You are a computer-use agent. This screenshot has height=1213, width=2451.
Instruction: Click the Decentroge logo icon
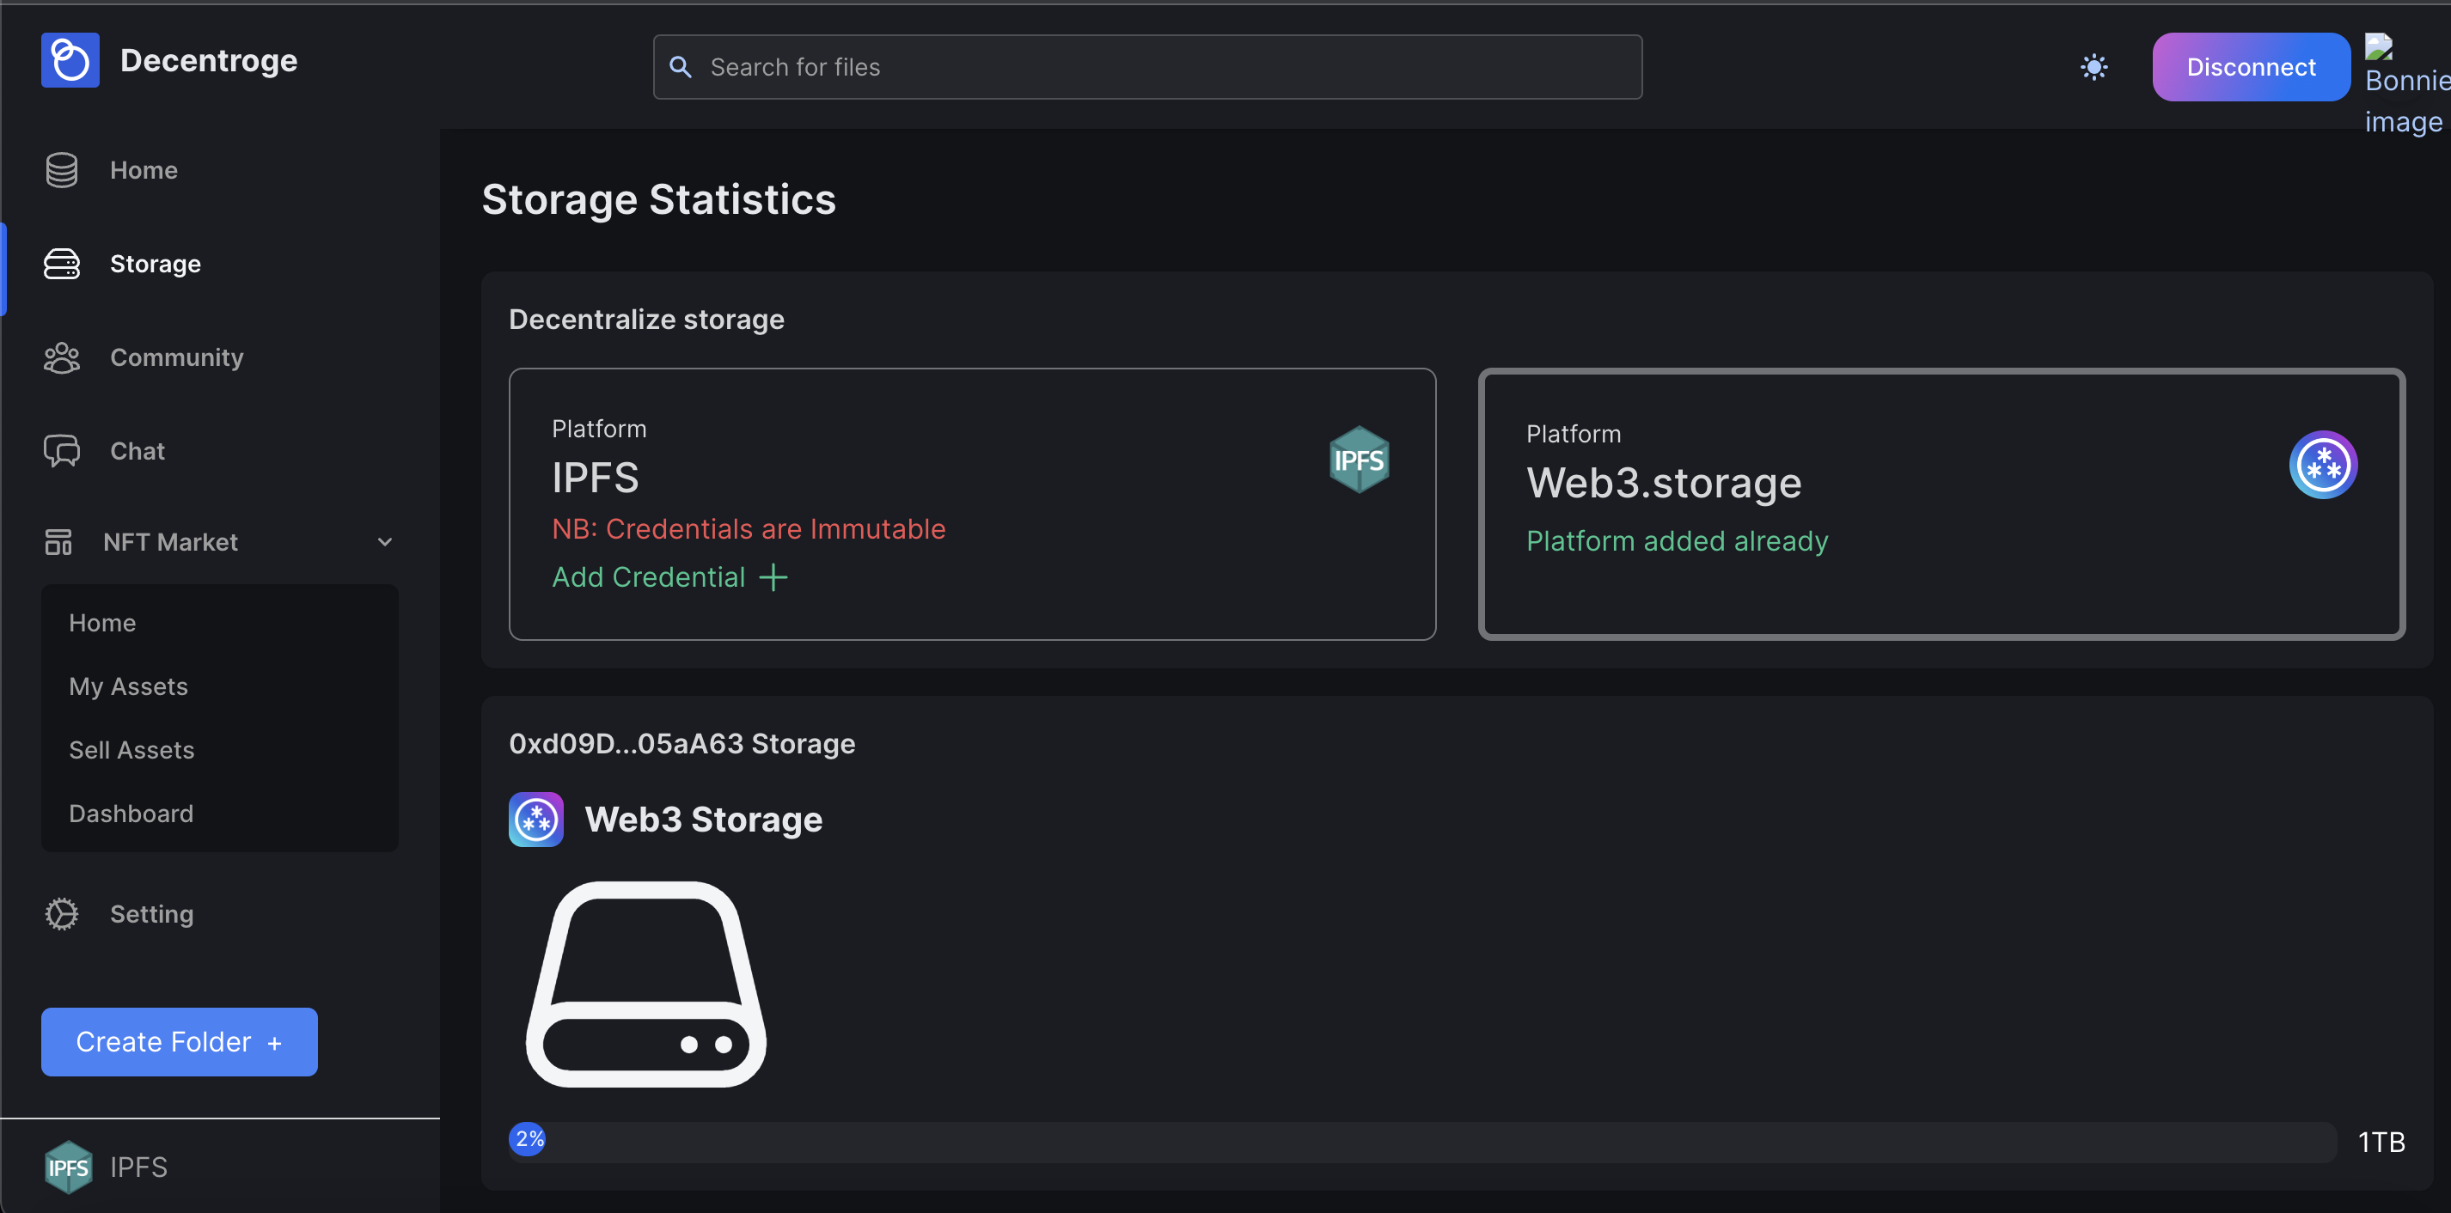[x=70, y=60]
